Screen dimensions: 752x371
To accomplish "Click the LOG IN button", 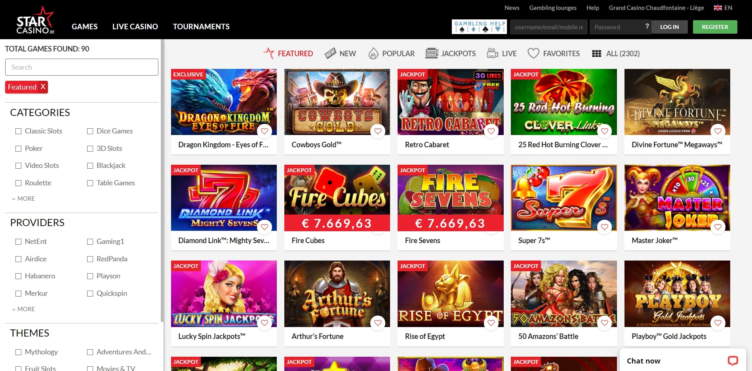I will pos(669,27).
